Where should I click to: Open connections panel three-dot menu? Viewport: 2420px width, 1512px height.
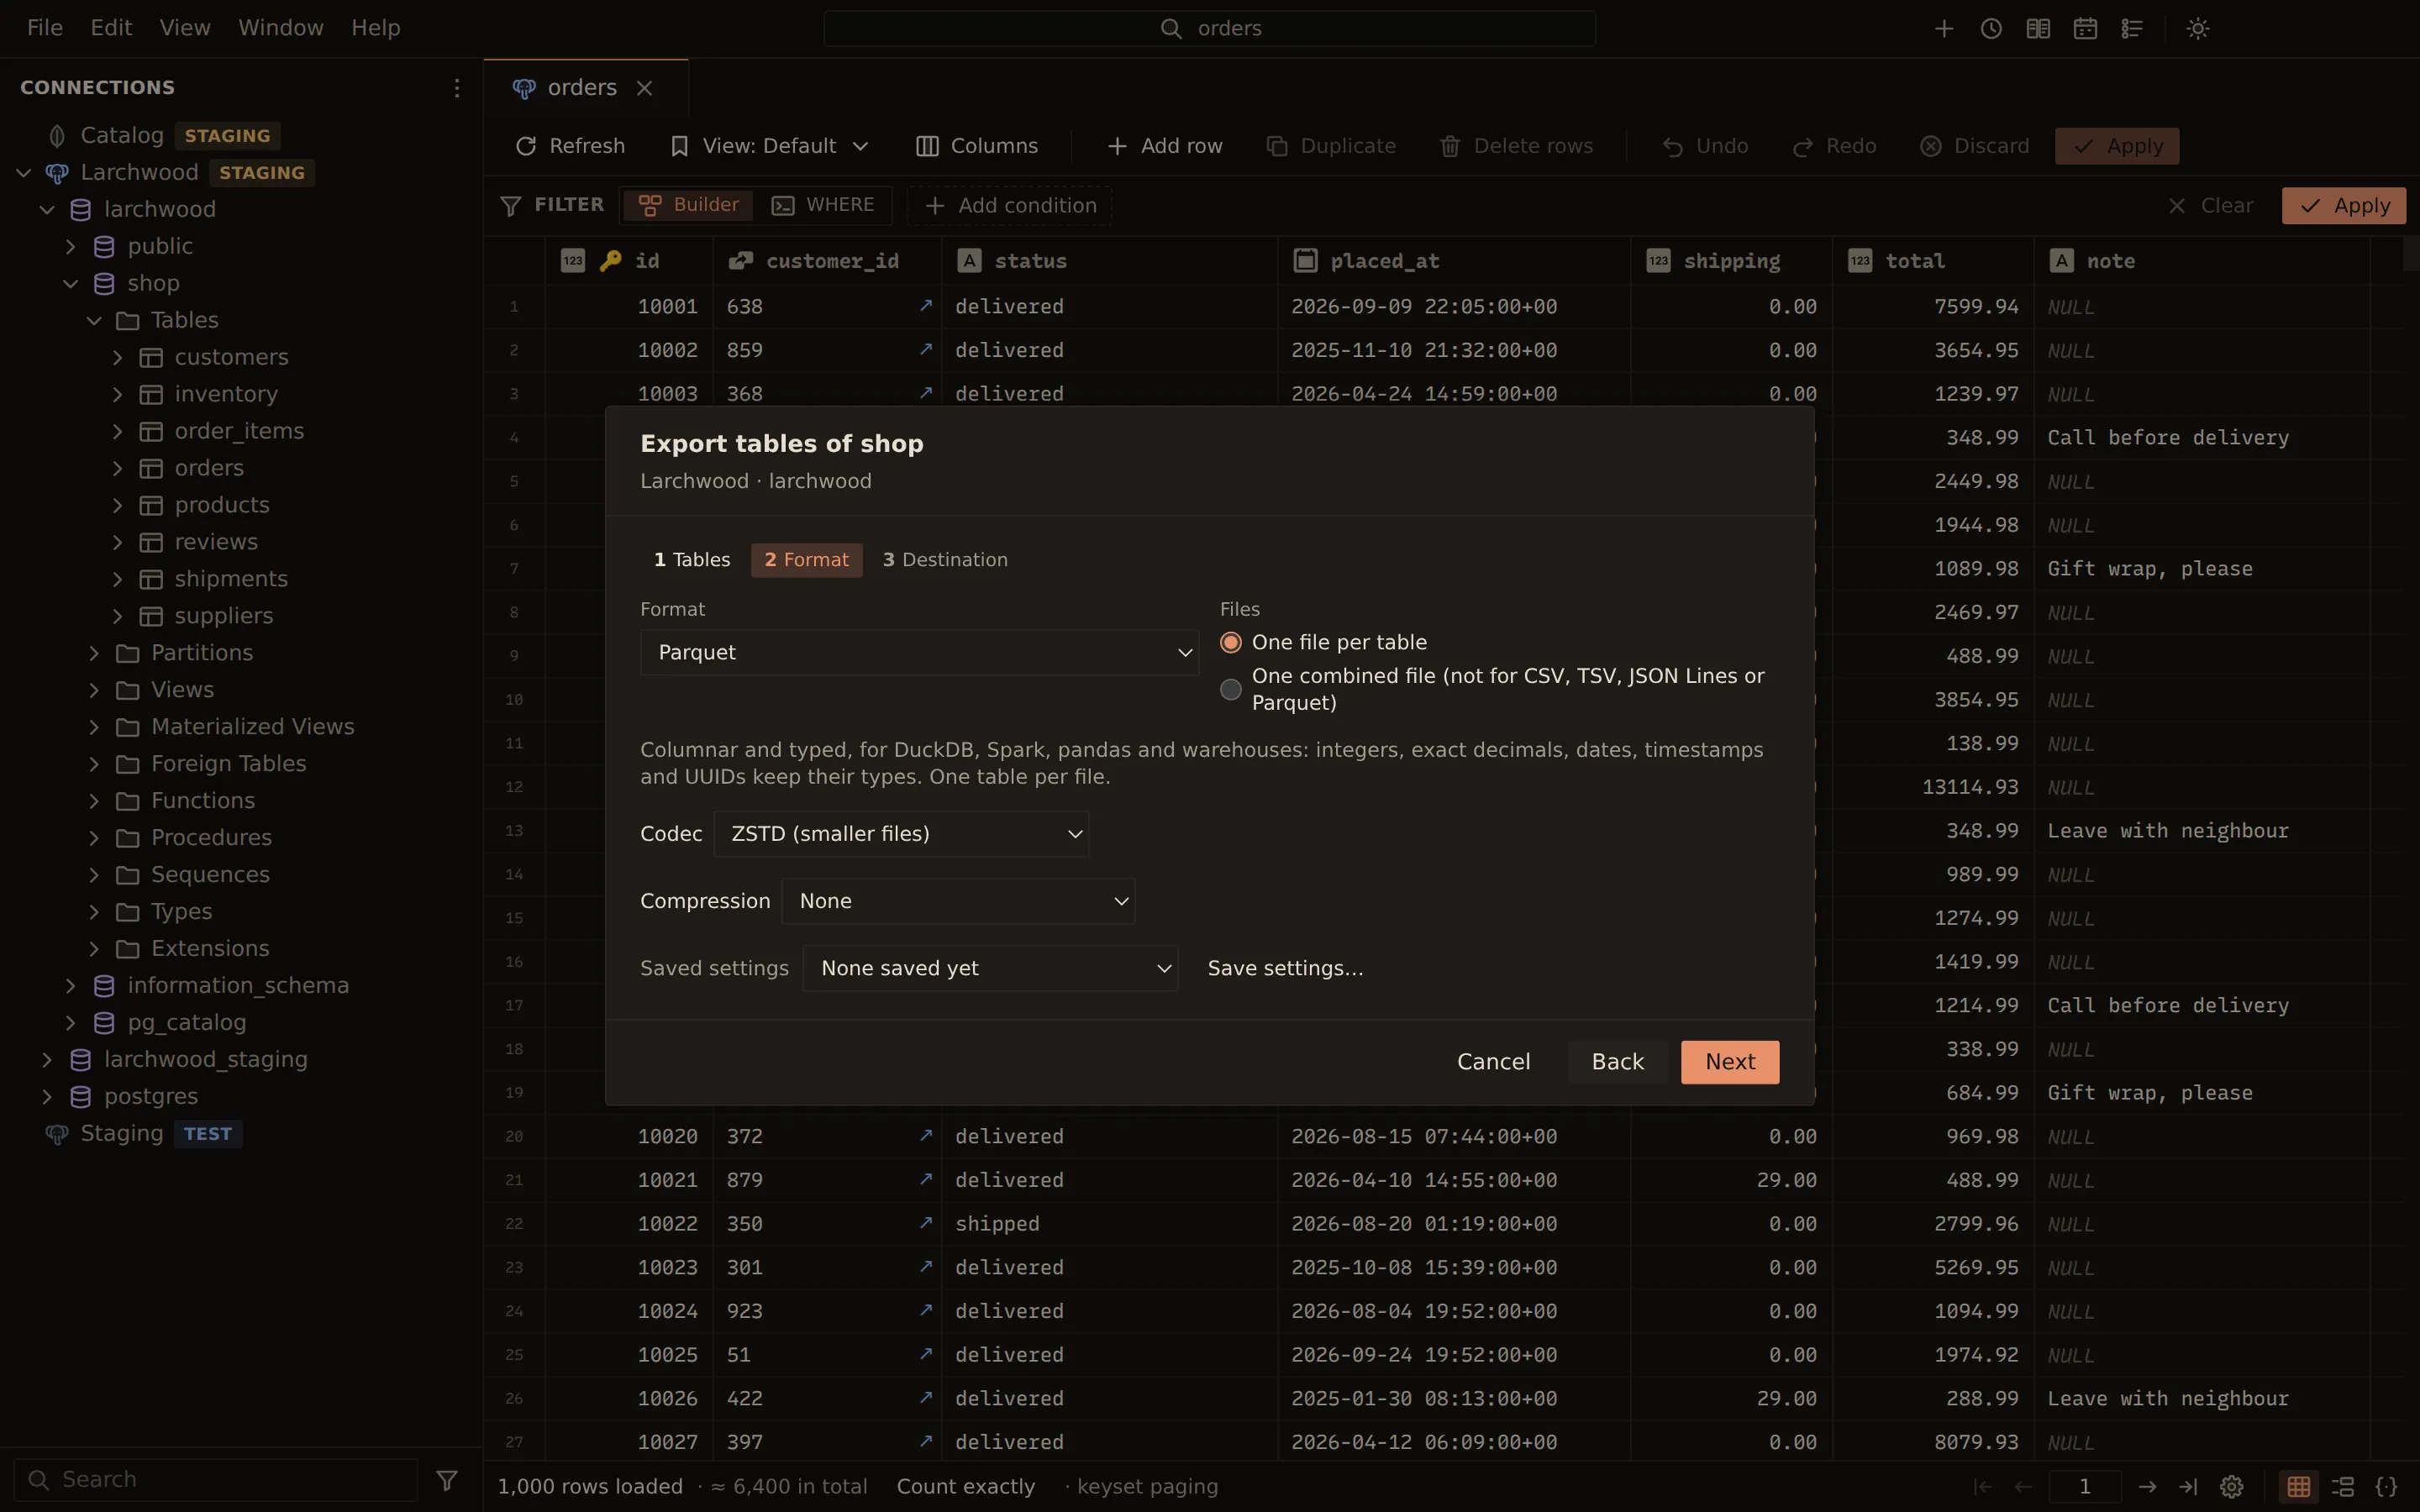click(x=457, y=88)
